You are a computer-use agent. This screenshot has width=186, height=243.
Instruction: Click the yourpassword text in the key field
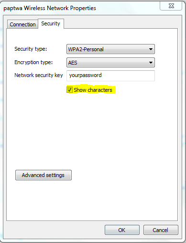pos(85,75)
